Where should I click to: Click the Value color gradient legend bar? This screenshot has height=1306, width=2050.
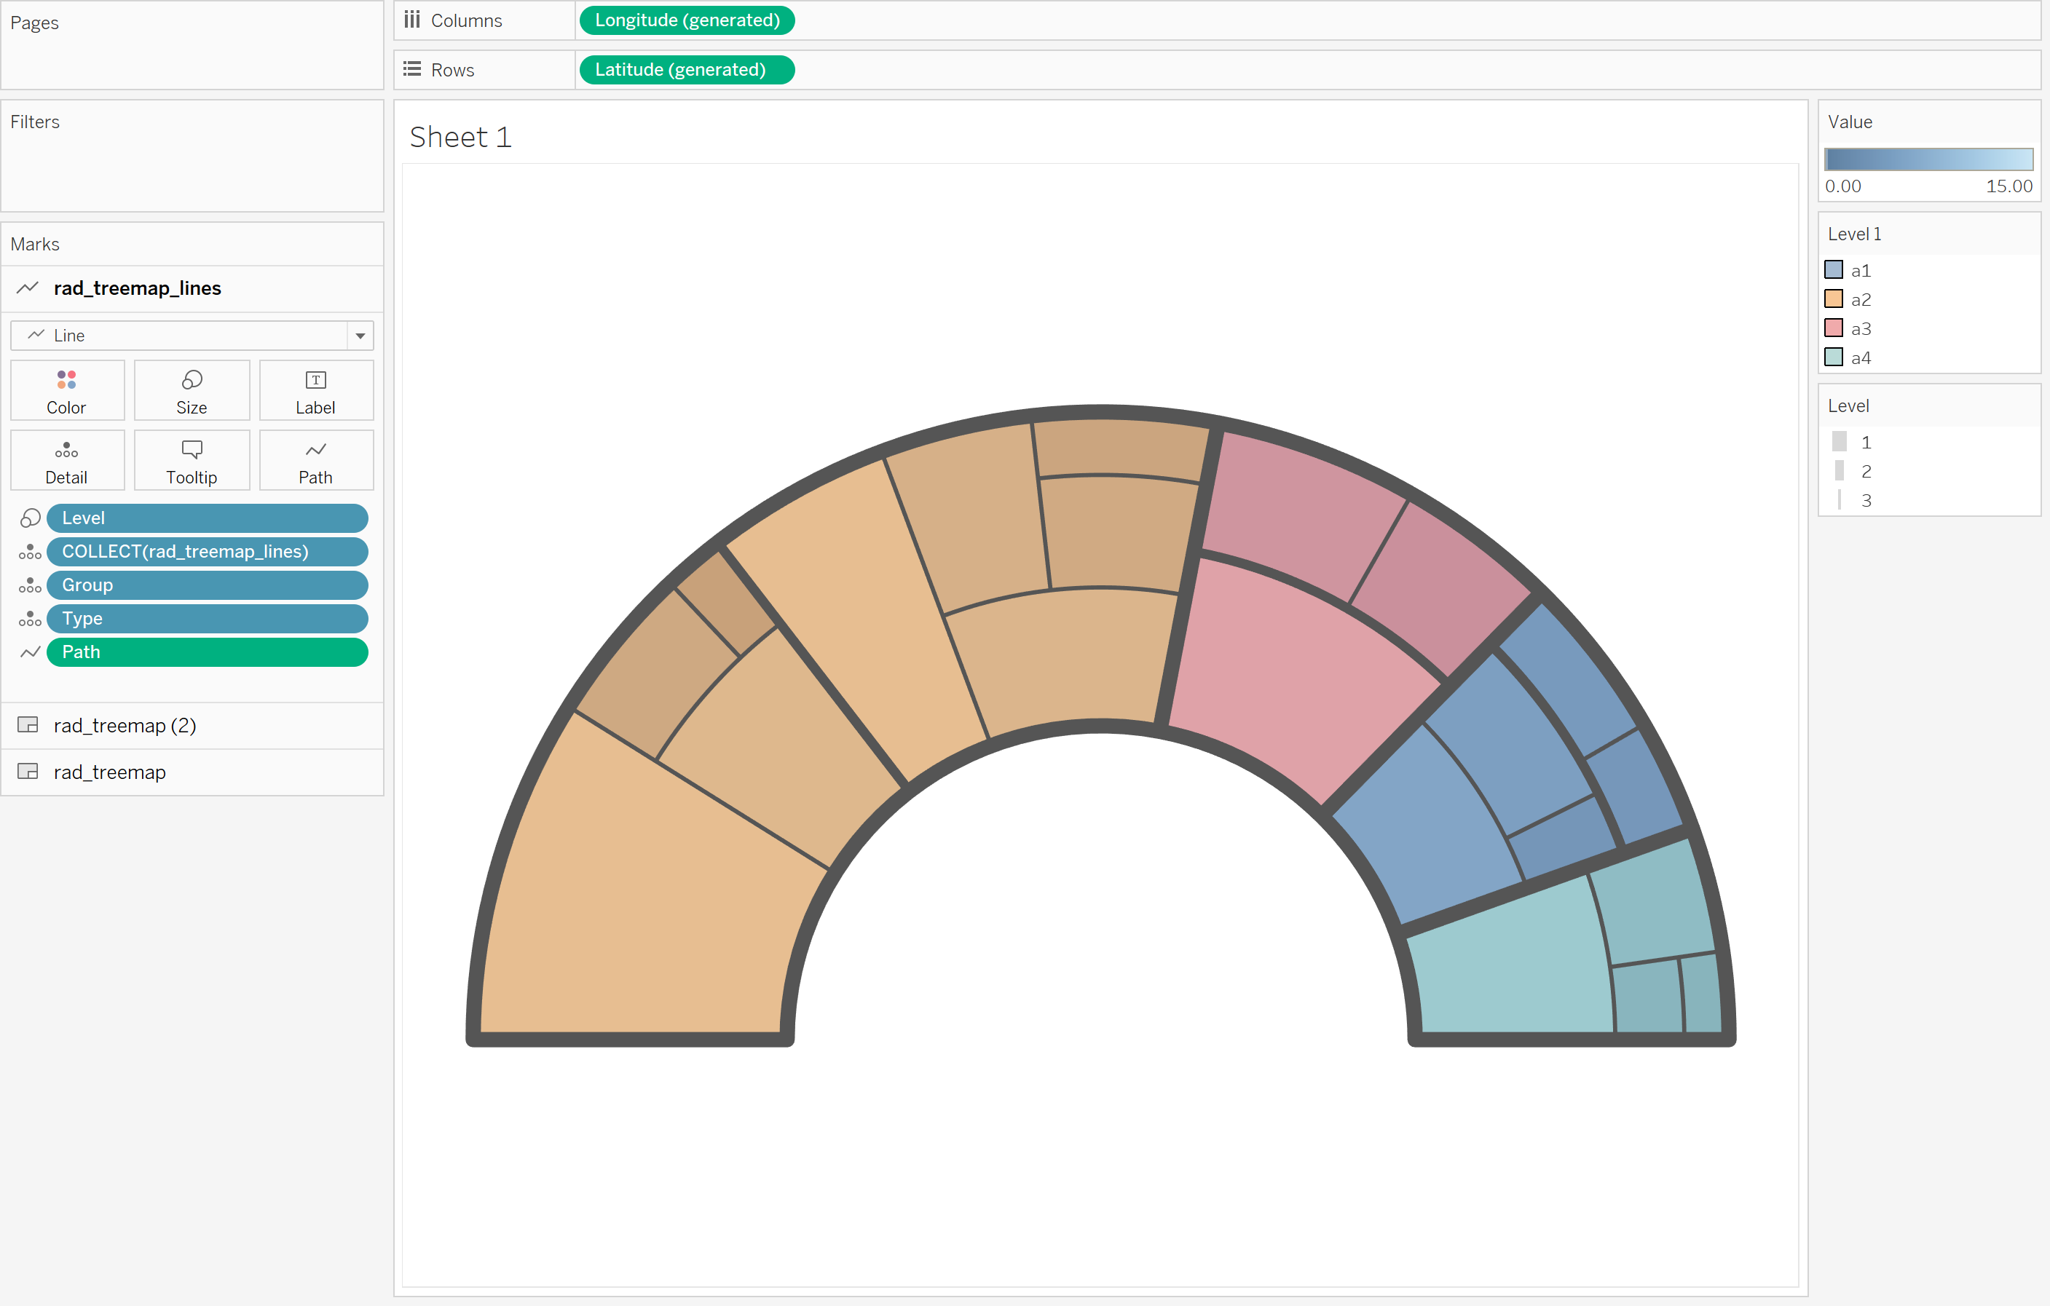(x=1928, y=159)
